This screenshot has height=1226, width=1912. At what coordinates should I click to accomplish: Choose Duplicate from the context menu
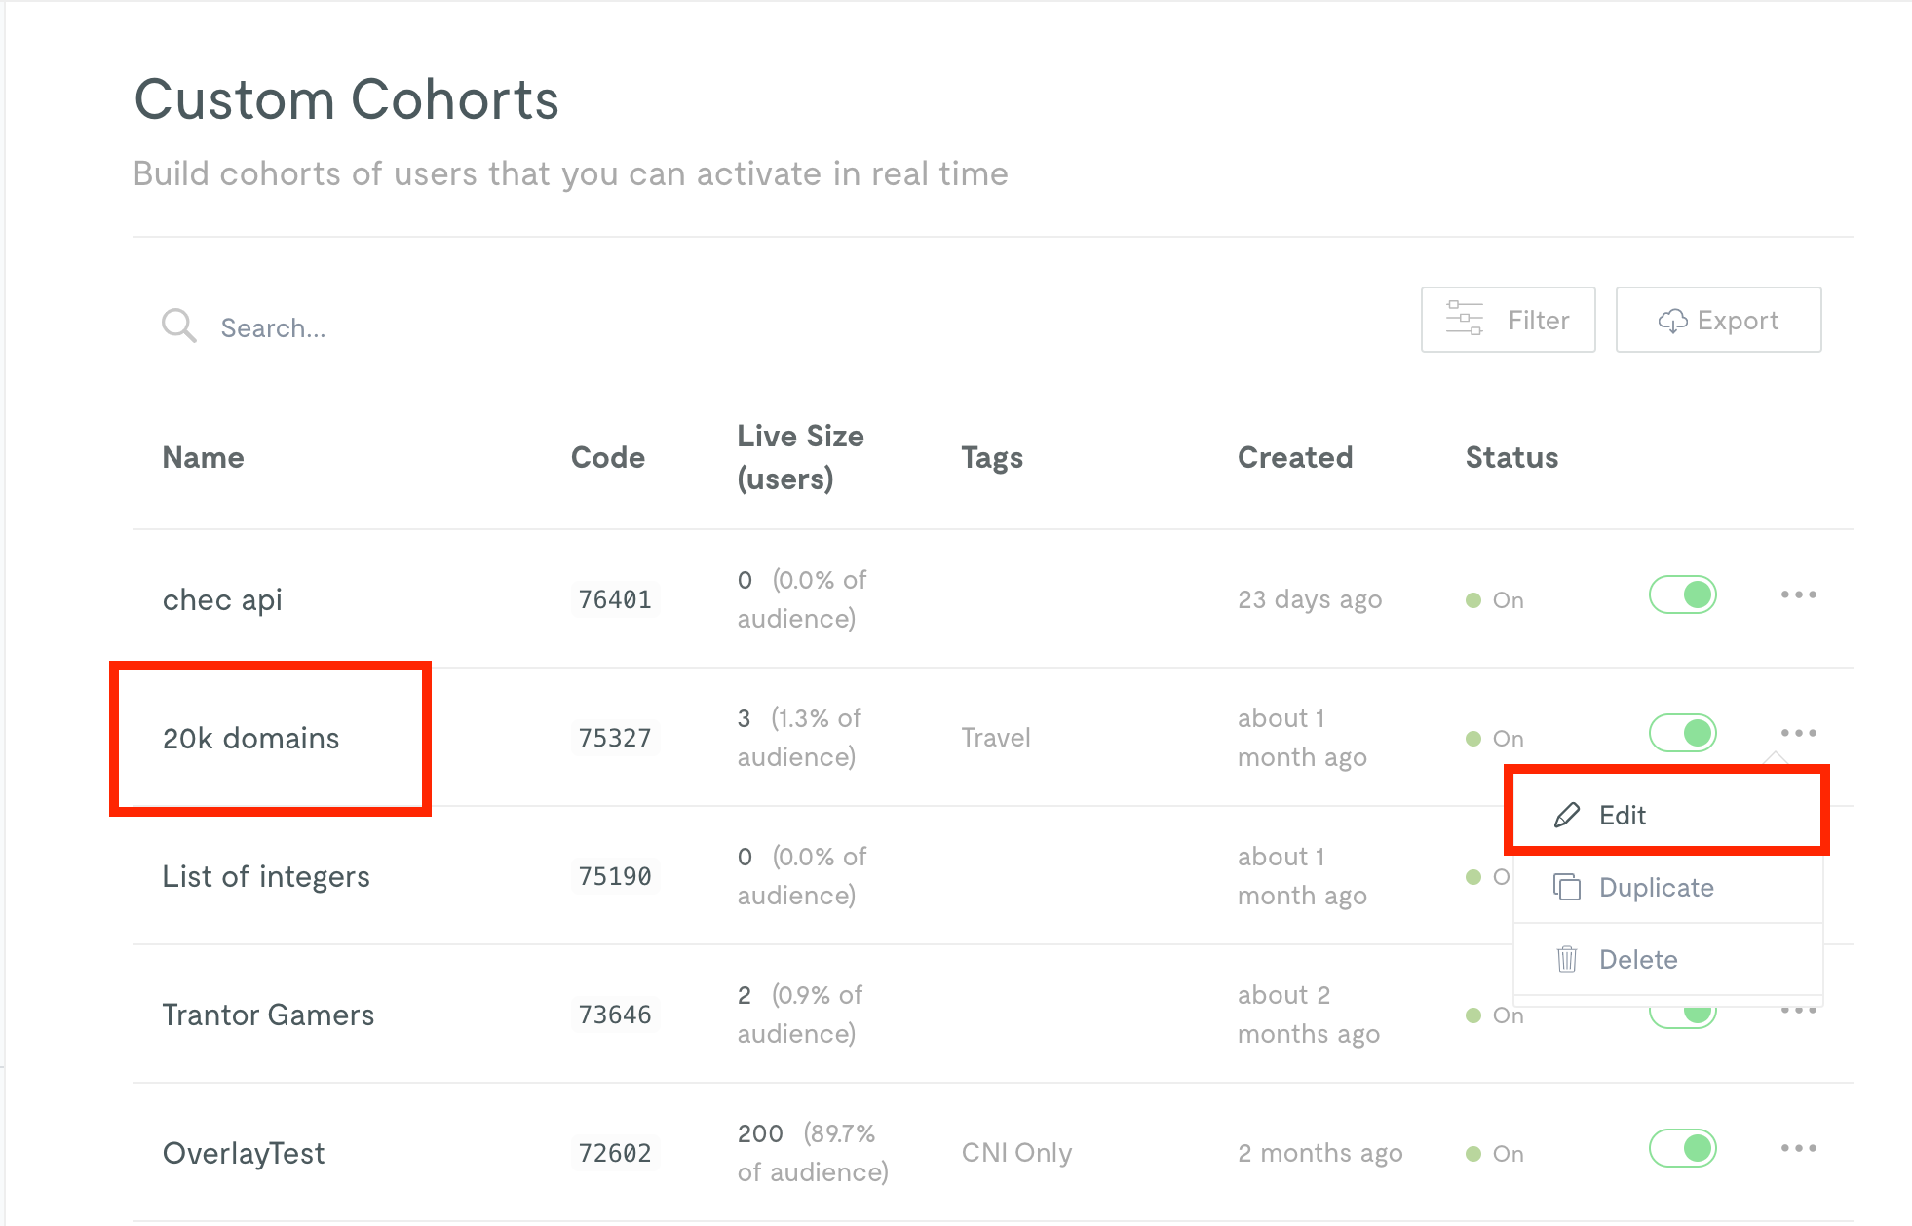point(1667,887)
